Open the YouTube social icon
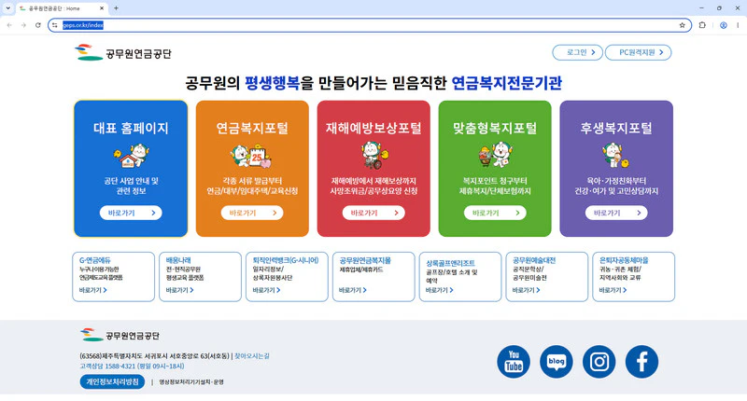Viewport: 747px width, 401px height. pyautogui.click(x=513, y=362)
